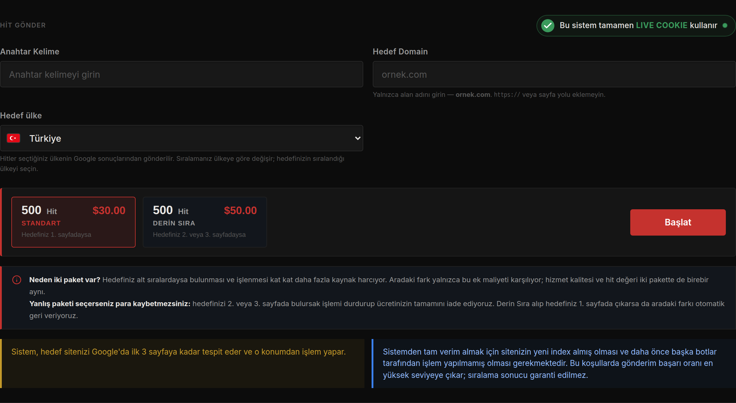736x403 pixels.
Task: Select the DERİN SIRA 500 Hit package
Action: (205, 222)
